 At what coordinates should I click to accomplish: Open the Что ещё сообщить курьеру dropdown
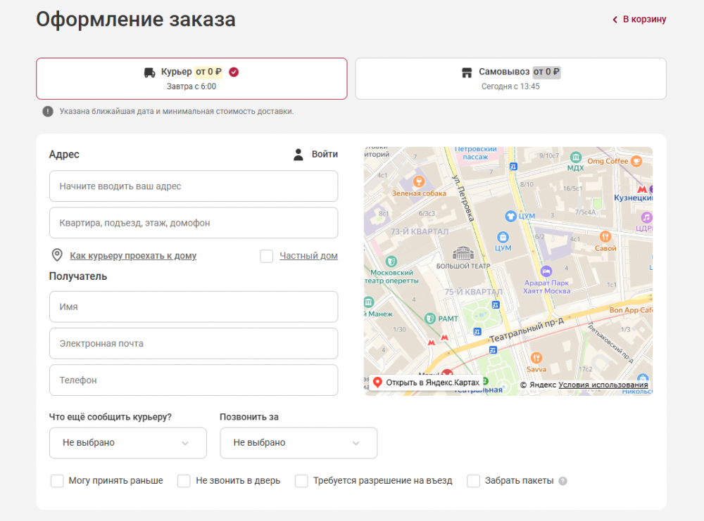pyautogui.click(x=128, y=443)
